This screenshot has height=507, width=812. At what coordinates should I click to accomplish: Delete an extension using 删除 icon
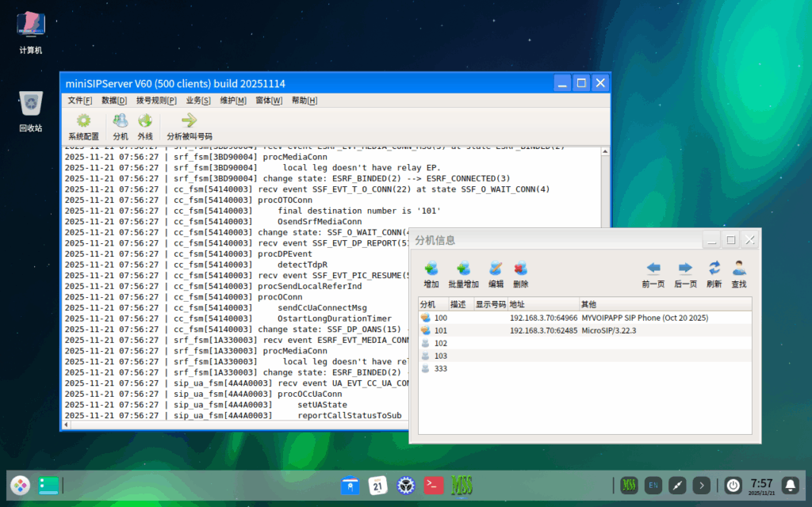tap(523, 273)
